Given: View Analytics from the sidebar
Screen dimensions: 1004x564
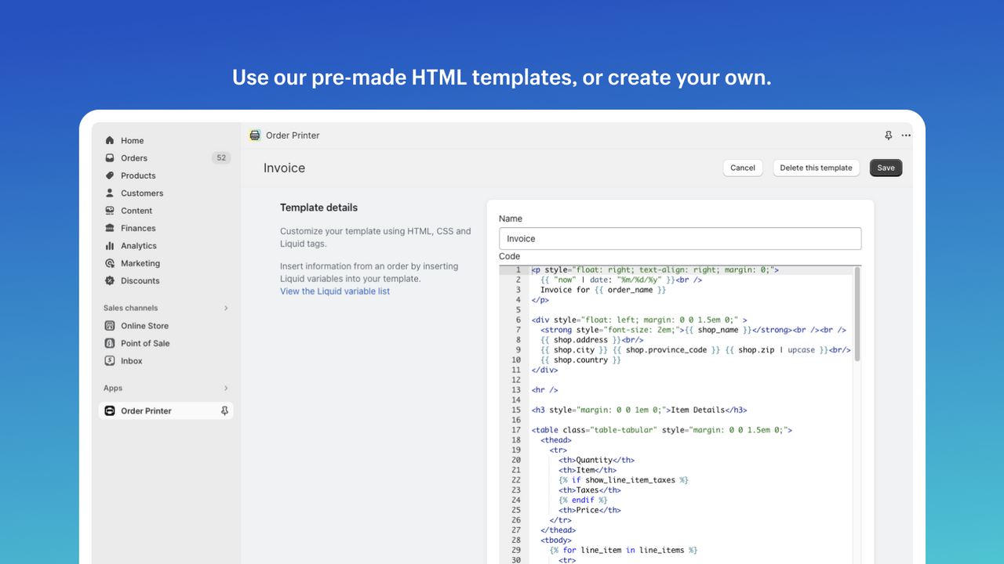Looking at the screenshot, I should (140, 245).
